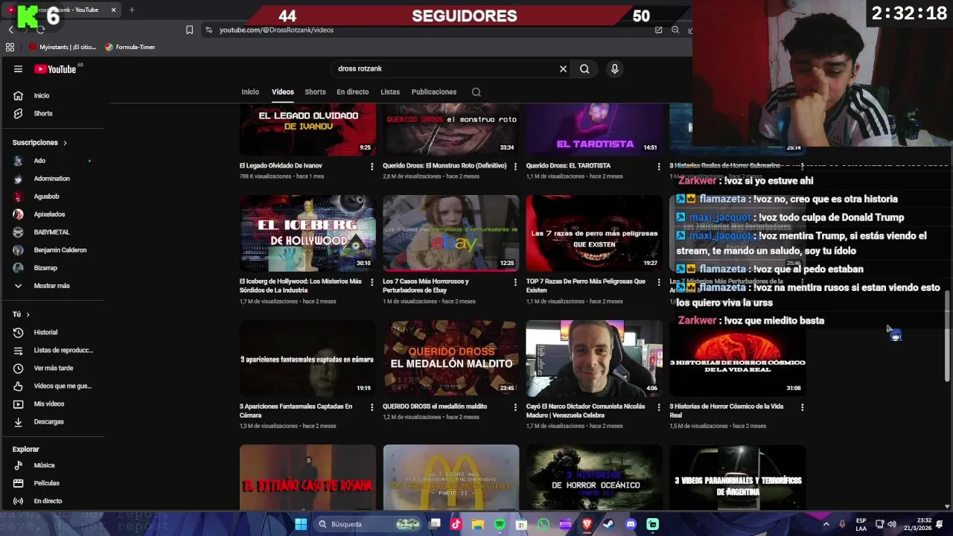953x536 pixels.
Task: Expand the Tú section arrow
Action: pos(28,314)
